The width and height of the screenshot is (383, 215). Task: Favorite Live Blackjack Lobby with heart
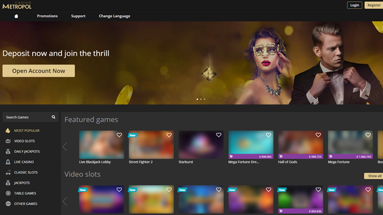[x=119, y=135]
